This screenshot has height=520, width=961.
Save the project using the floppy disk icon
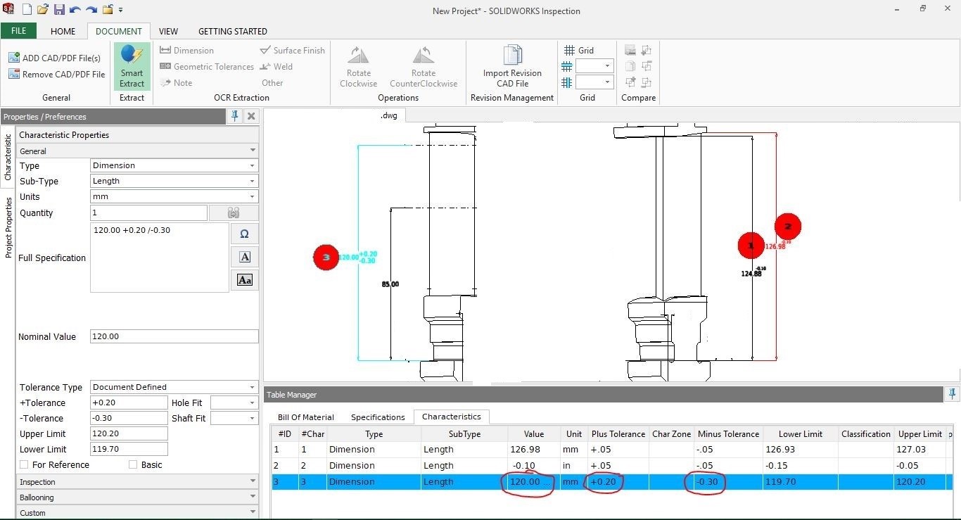[59, 10]
